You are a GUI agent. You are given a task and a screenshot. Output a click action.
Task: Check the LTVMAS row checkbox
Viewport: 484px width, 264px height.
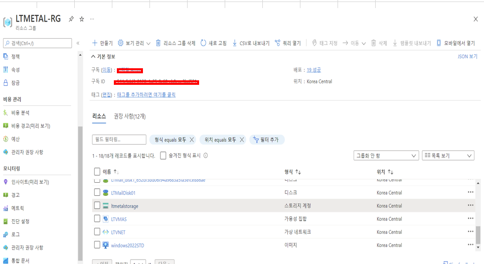pyautogui.click(x=97, y=219)
